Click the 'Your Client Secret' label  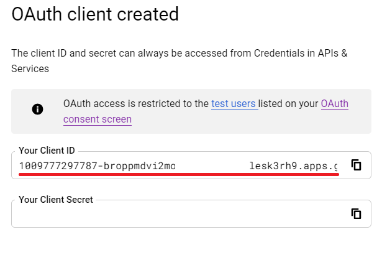pos(56,200)
